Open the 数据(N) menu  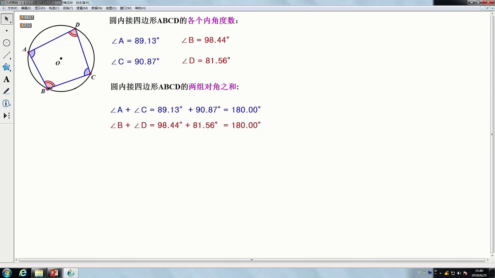(x=97, y=8)
